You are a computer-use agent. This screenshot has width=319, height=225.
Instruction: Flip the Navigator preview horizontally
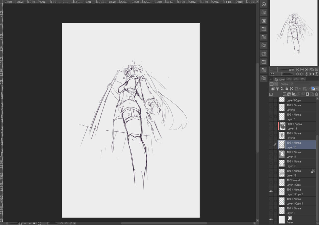pos(312,74)
